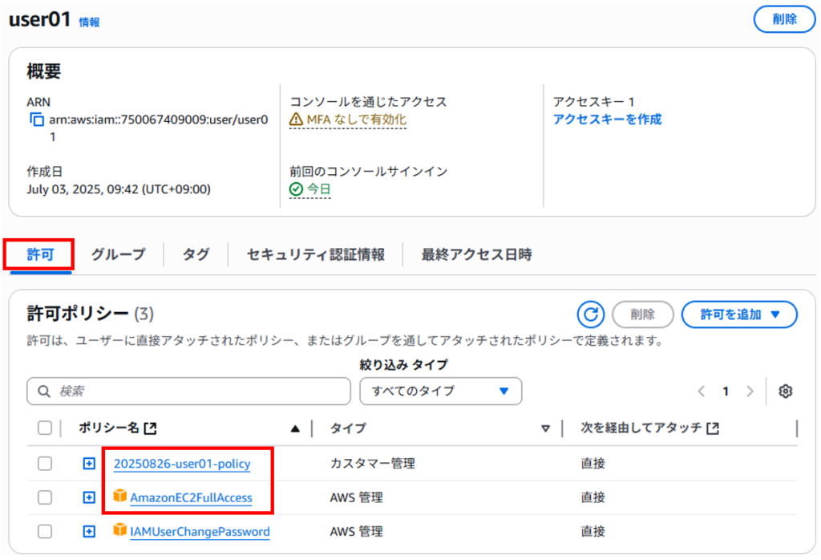Viewport: 821px width, 560px height.
Task: Click the magnifier icon in the search box
Action: click(44, 392)
